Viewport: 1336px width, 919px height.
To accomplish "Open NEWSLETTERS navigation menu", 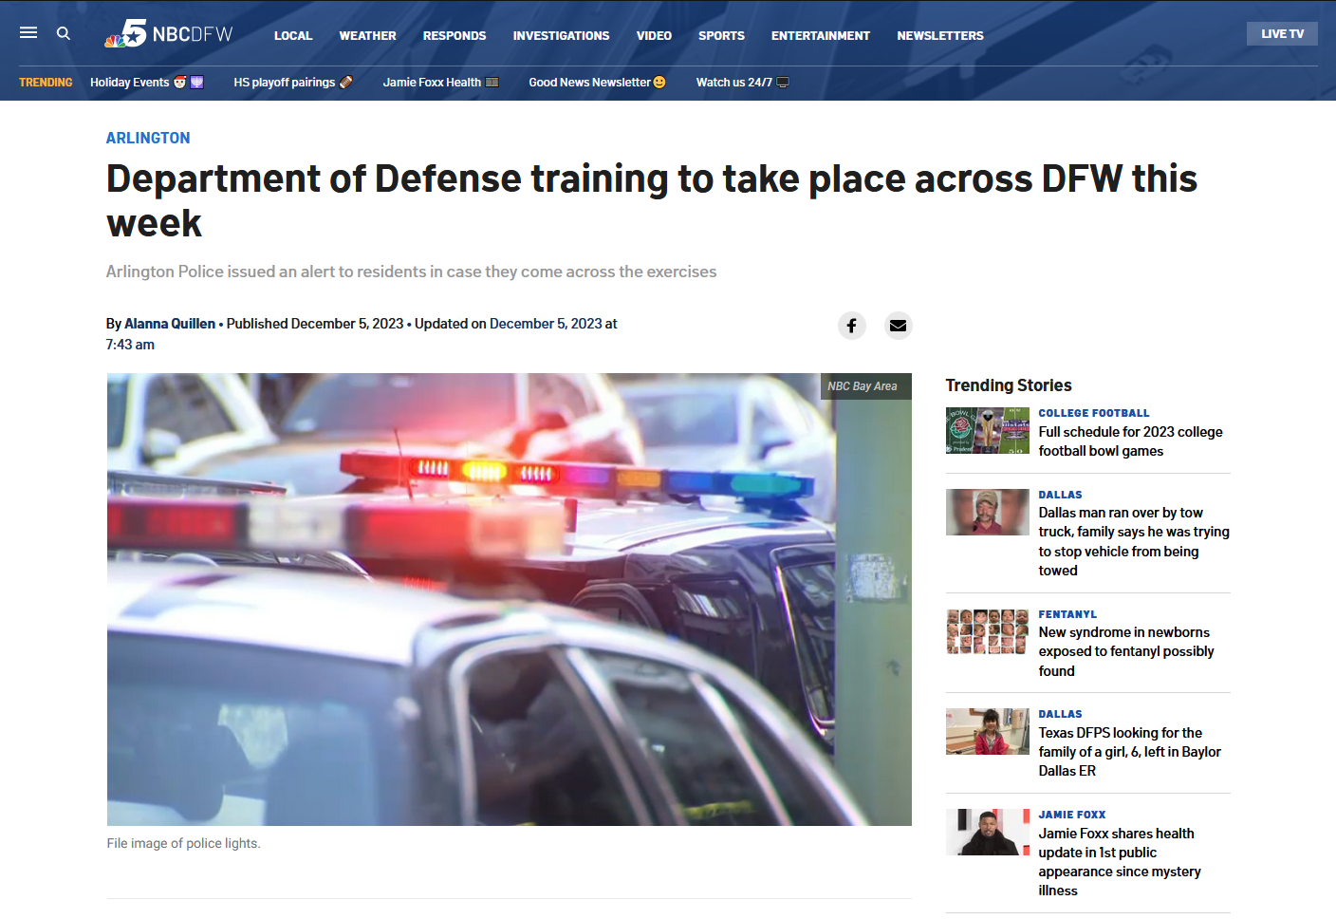I will pos(940,35).
